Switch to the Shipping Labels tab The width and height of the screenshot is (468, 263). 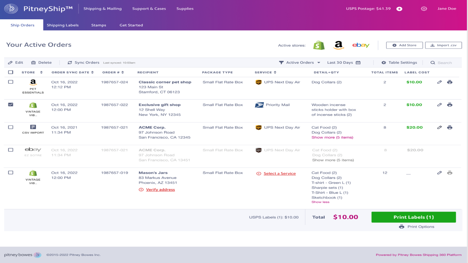point(63,25)
